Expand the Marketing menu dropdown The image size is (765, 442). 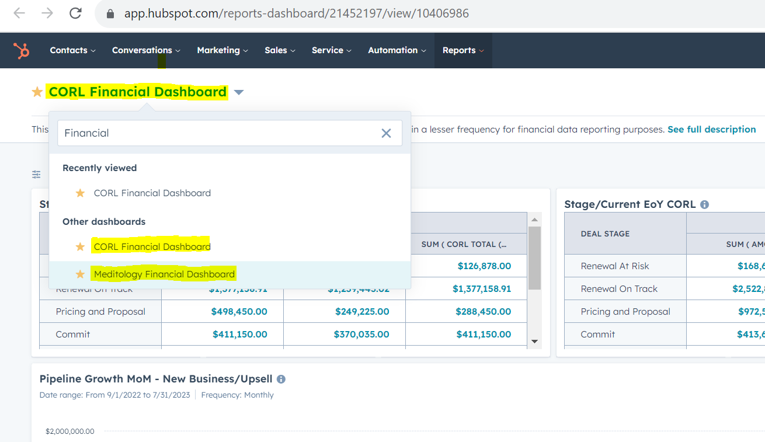tap(222, 51)
